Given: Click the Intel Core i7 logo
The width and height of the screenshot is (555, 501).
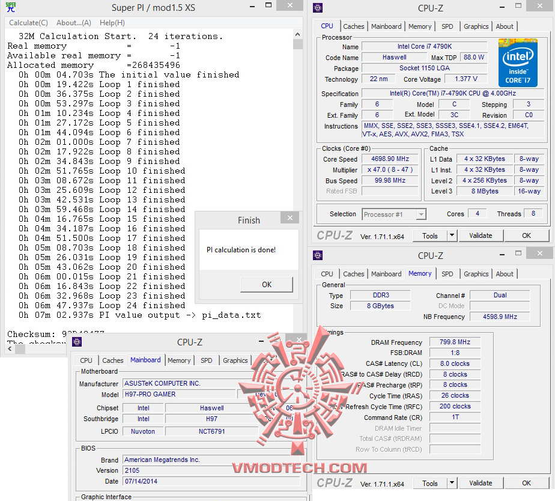Looking at the screenshot, I should click(518, 62).
